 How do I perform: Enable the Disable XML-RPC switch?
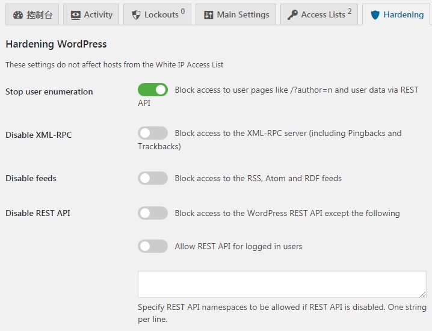[153, 133]
